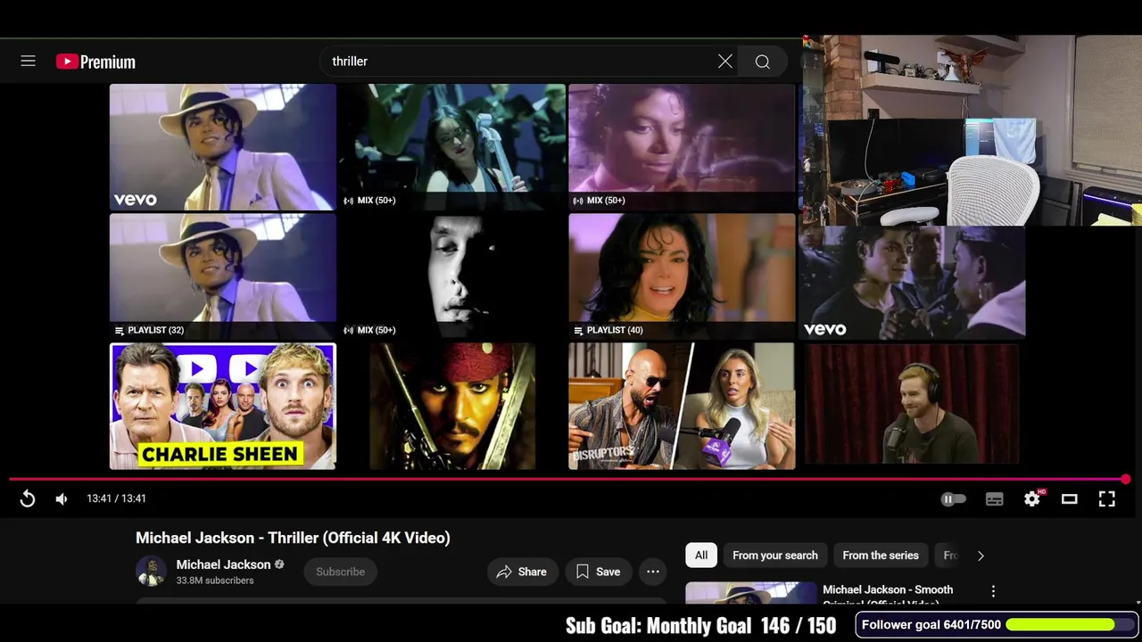Image resolution: width=1142 pixels, height=642 pixels.
Task: Toggle the autoplay switch
Action: pyautogui.click(x=953, y=499)
